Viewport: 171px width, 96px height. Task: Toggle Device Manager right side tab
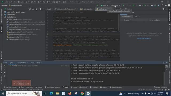tap(170, 15)
